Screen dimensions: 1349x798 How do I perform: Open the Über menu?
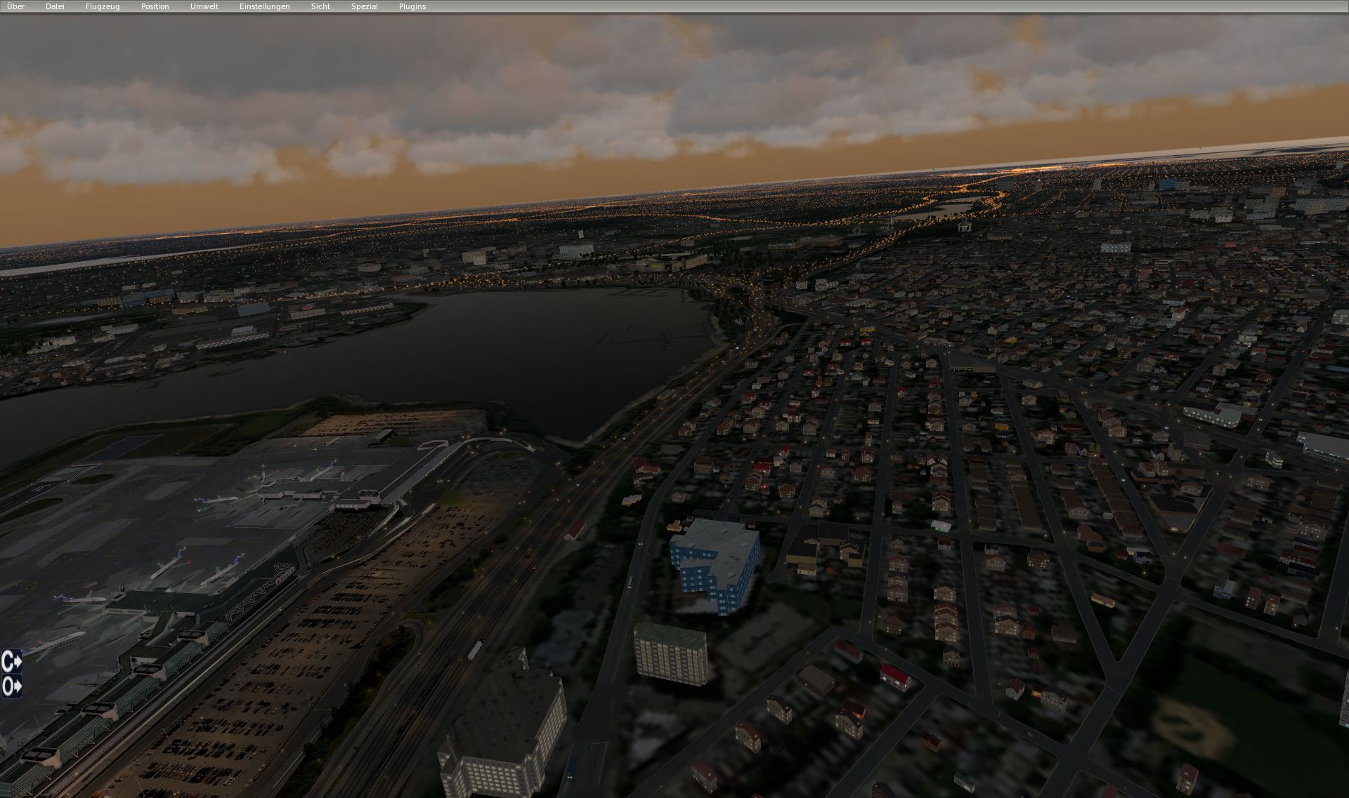pyautogui.click(x=15, y=6)
